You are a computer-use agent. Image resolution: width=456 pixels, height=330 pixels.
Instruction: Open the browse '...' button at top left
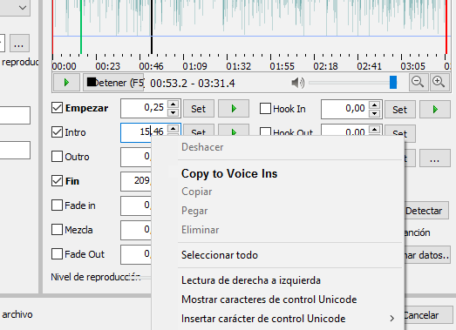pos(19,43)
